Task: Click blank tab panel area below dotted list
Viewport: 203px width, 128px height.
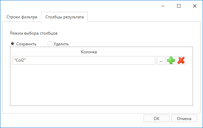Action: 101,109
